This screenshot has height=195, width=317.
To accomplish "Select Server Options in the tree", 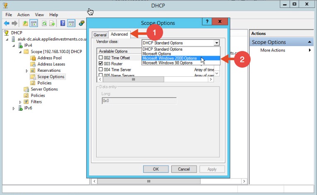I will pyautogui.click(x=44, y=89).
